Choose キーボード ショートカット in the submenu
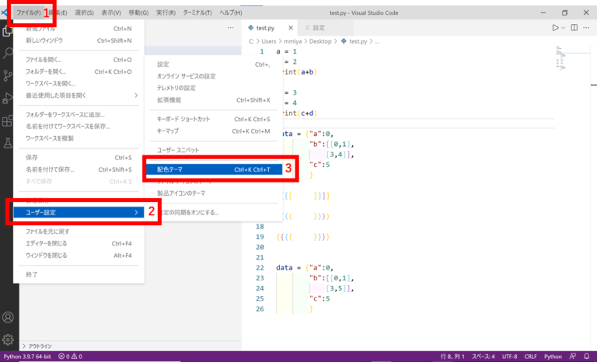The image size is (597, 362). click(x=183, y=119)
